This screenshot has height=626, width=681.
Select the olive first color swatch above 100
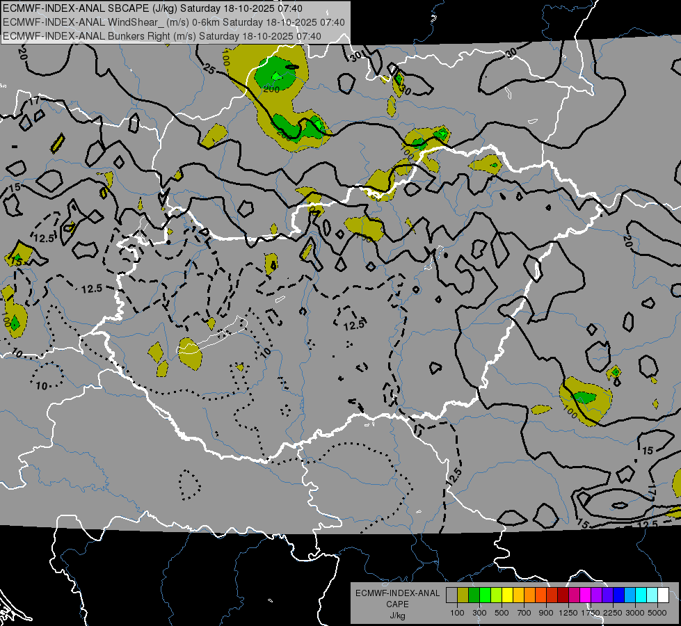(x=463, y=595)
